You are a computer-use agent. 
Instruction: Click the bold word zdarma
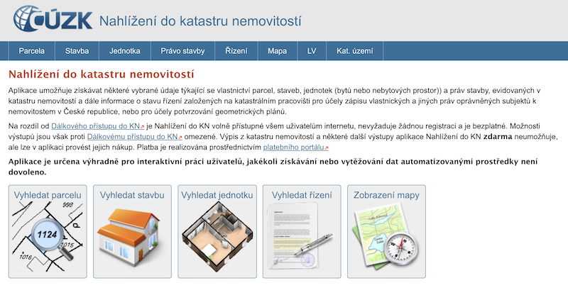[498, 137]
